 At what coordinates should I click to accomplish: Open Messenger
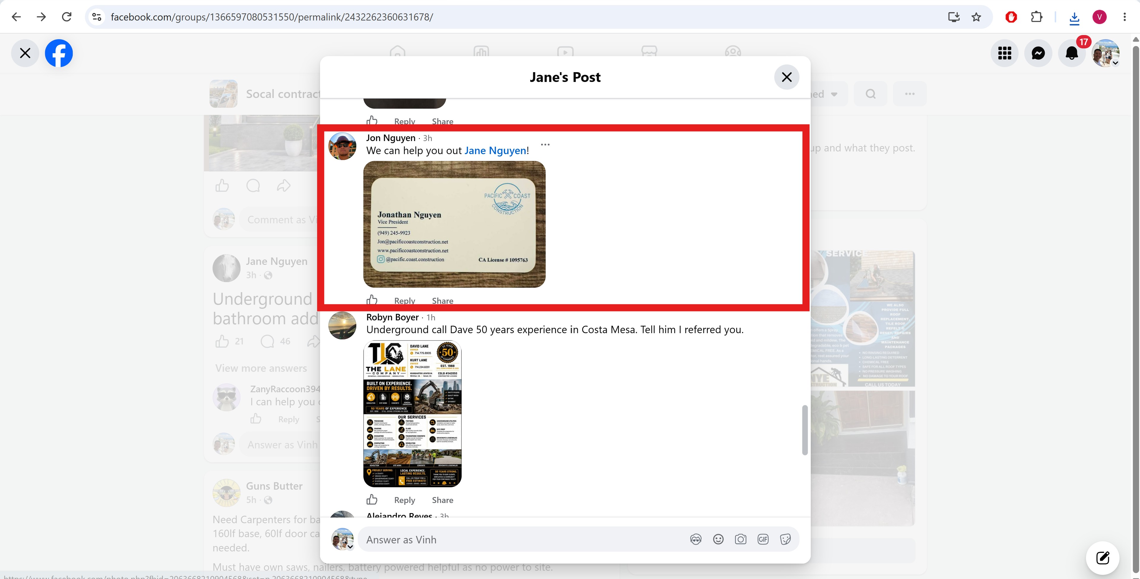coord(1038,53)
